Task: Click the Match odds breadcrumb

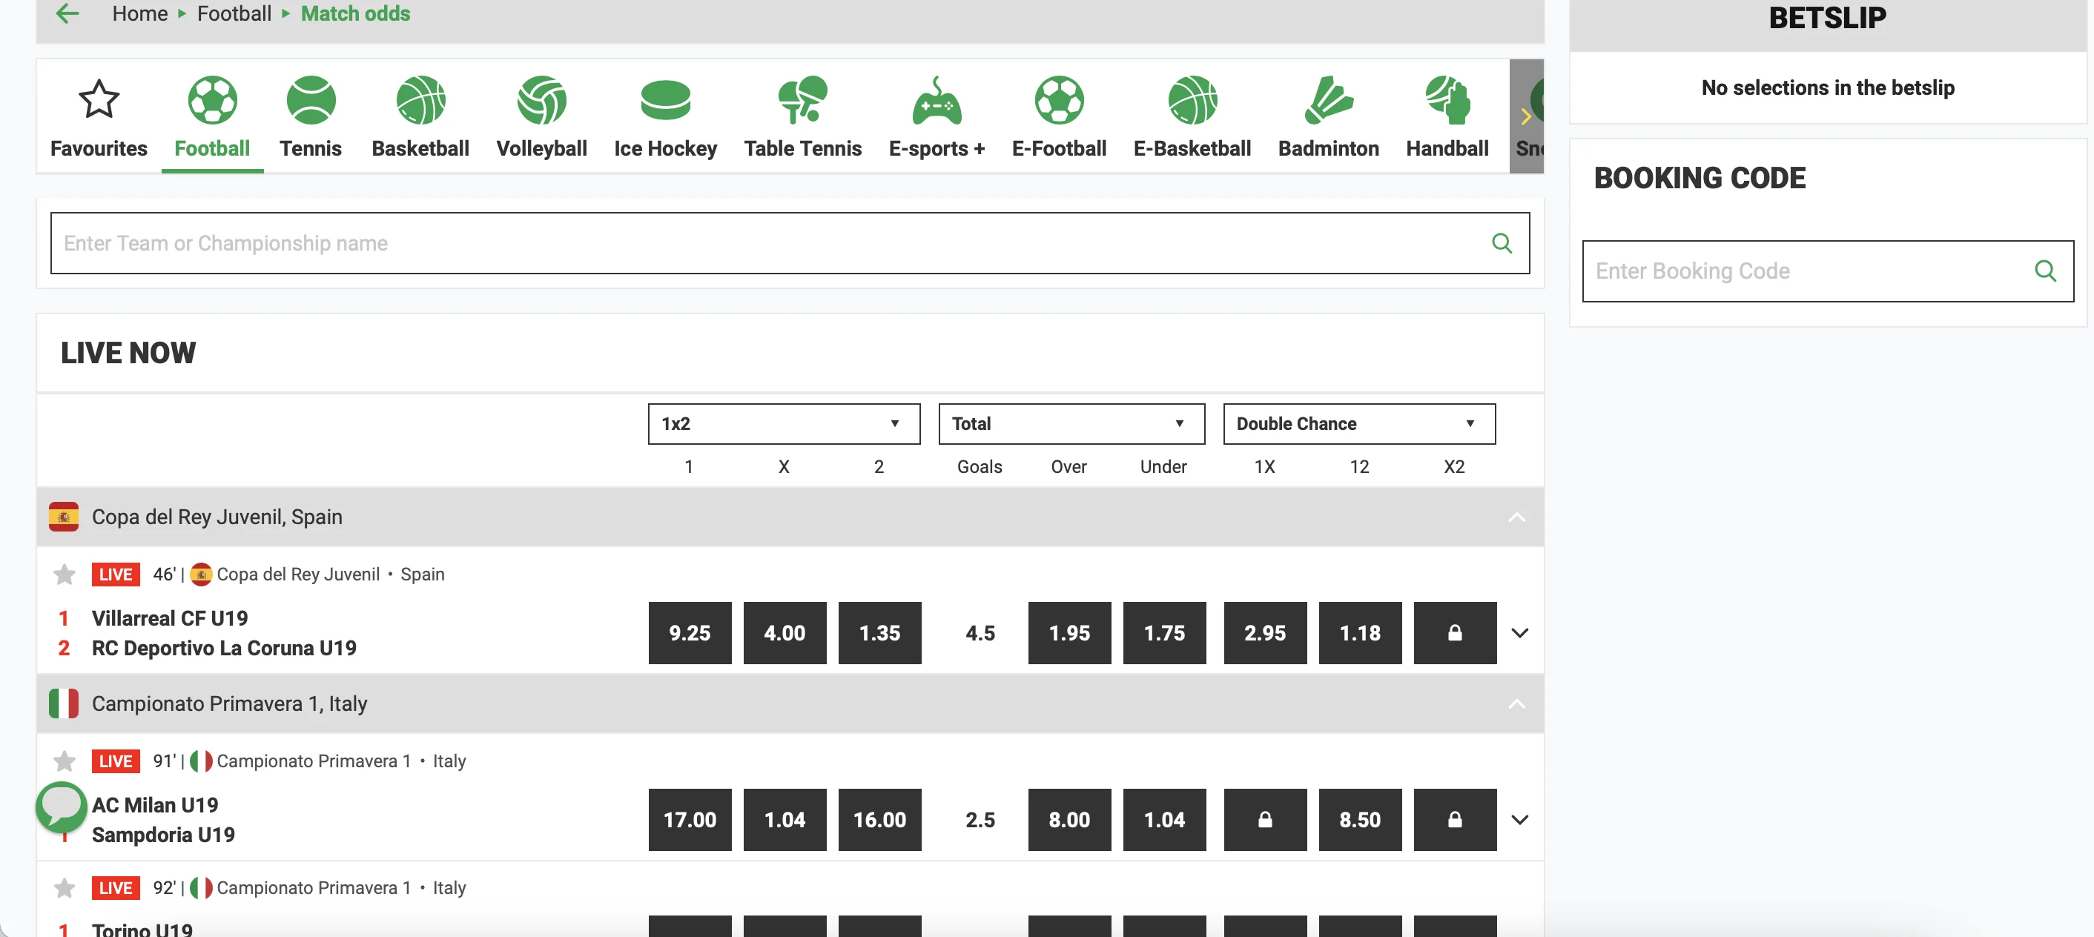Action: [355, 14]
